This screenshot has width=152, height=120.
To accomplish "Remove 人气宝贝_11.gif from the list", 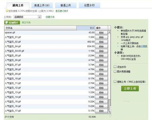I will [101, 83].
